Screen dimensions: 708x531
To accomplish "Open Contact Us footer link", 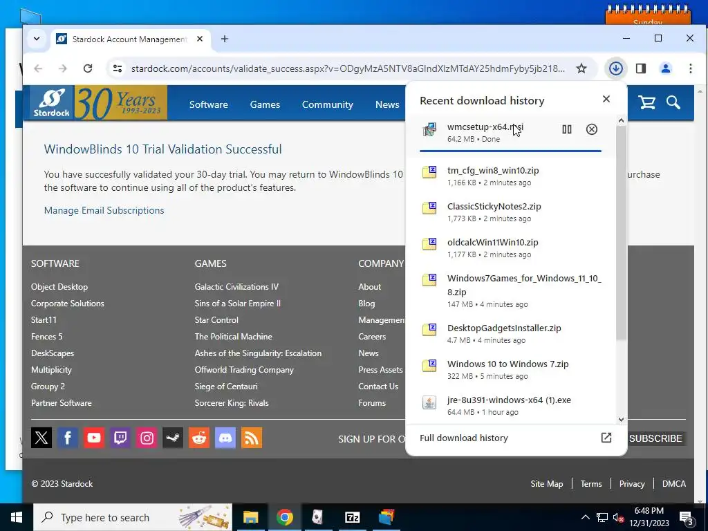I will pos(378,386).
